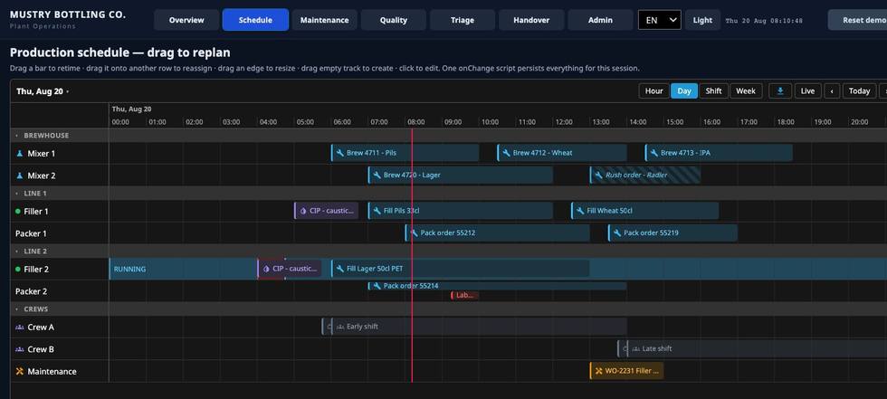The image size is (887, 399).
Task: Click wrench icon on Brew 4713 - IPA
Action: click(653, 153)
